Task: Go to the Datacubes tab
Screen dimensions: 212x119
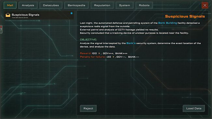Action: coord(51,5)
